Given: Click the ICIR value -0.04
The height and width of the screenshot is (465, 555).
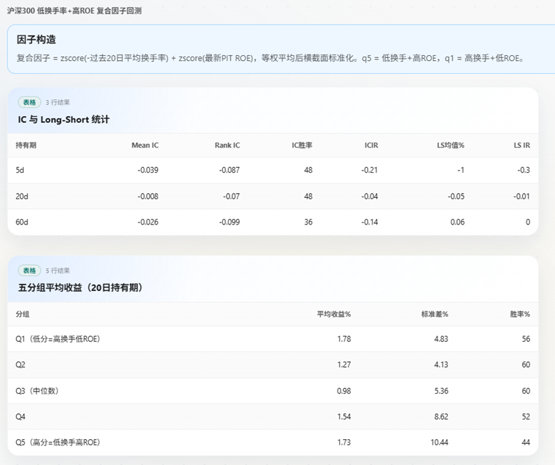Looking at the screenshot, I should tap(370, 196).
